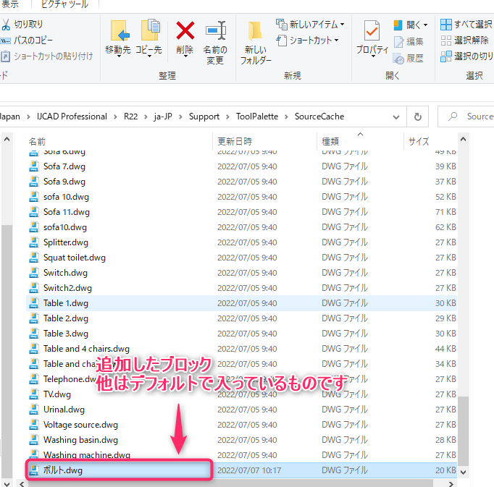This screenshot has height=487, width=494.
Task: Sort by Date modified (更新日時) column
Action: pos(235,142)
